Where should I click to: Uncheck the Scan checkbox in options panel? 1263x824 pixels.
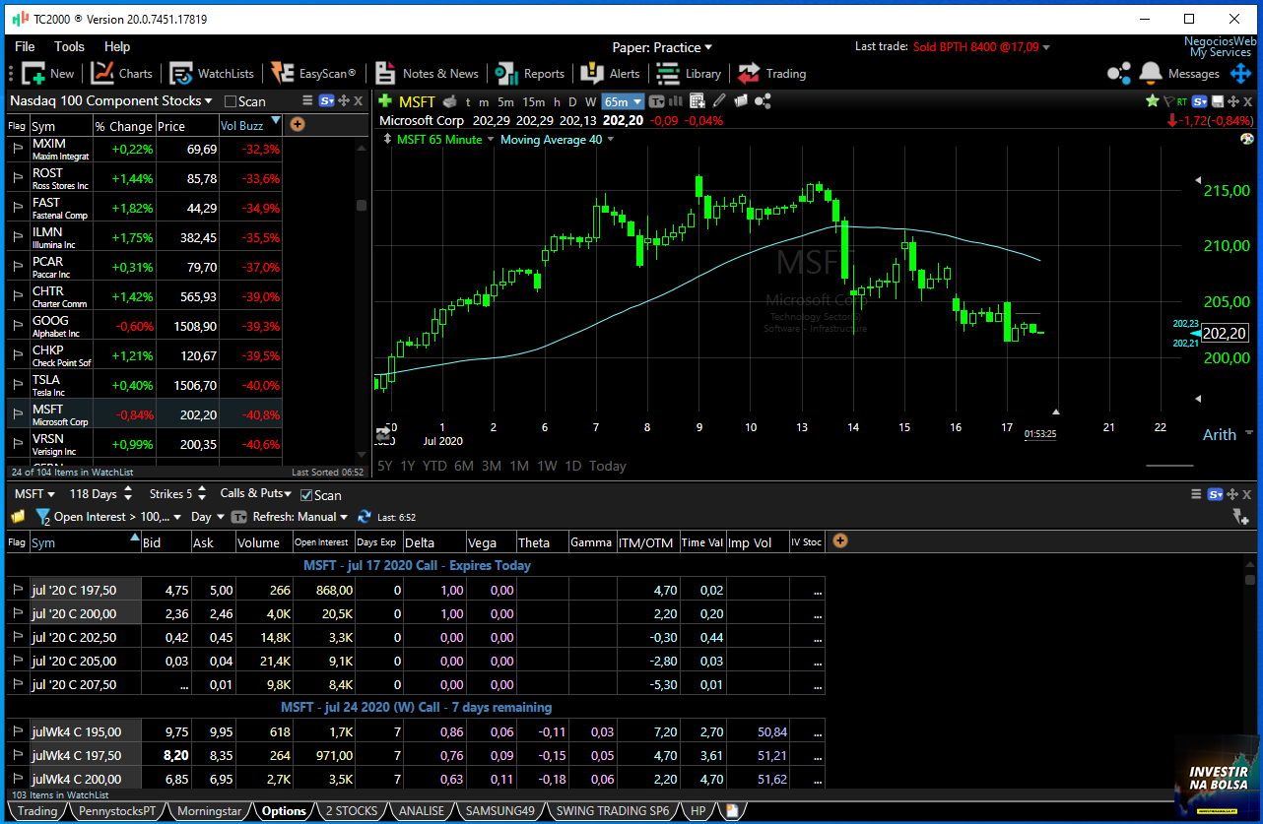(x=306, y=495)
